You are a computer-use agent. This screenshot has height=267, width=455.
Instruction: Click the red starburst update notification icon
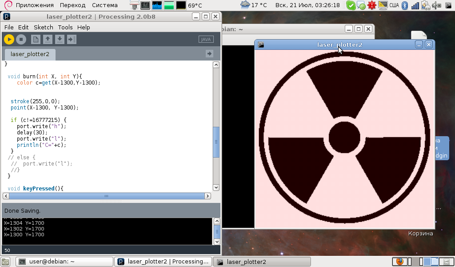(372, 5)
